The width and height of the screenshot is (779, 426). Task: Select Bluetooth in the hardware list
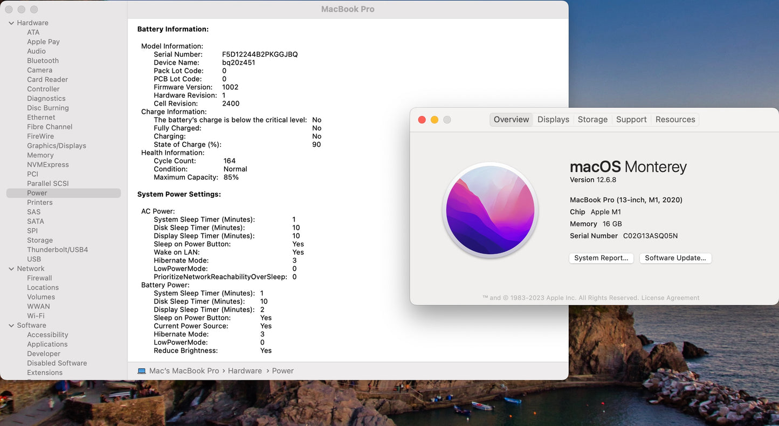(43, 61)
